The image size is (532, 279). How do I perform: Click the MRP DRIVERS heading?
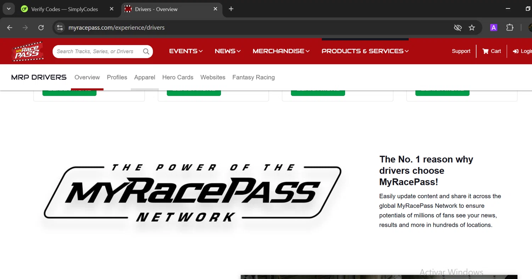coord(39,77)
